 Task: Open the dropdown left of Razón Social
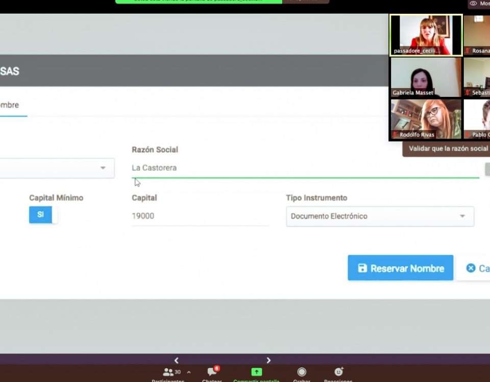click(57, 168)
